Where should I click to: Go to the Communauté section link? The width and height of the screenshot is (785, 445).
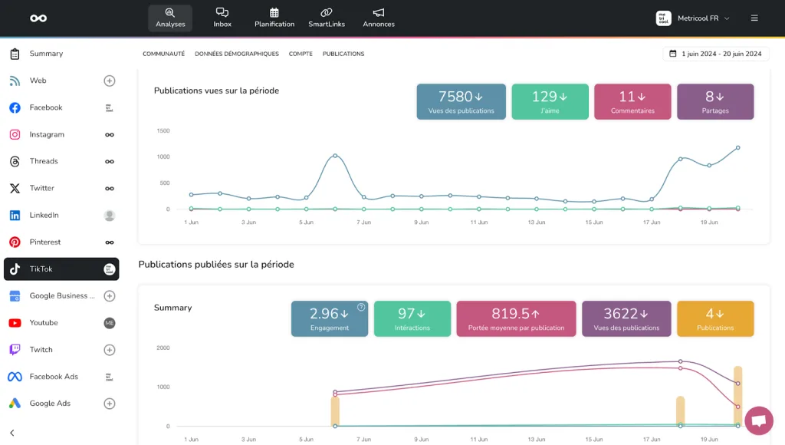(x=163, y=54)
